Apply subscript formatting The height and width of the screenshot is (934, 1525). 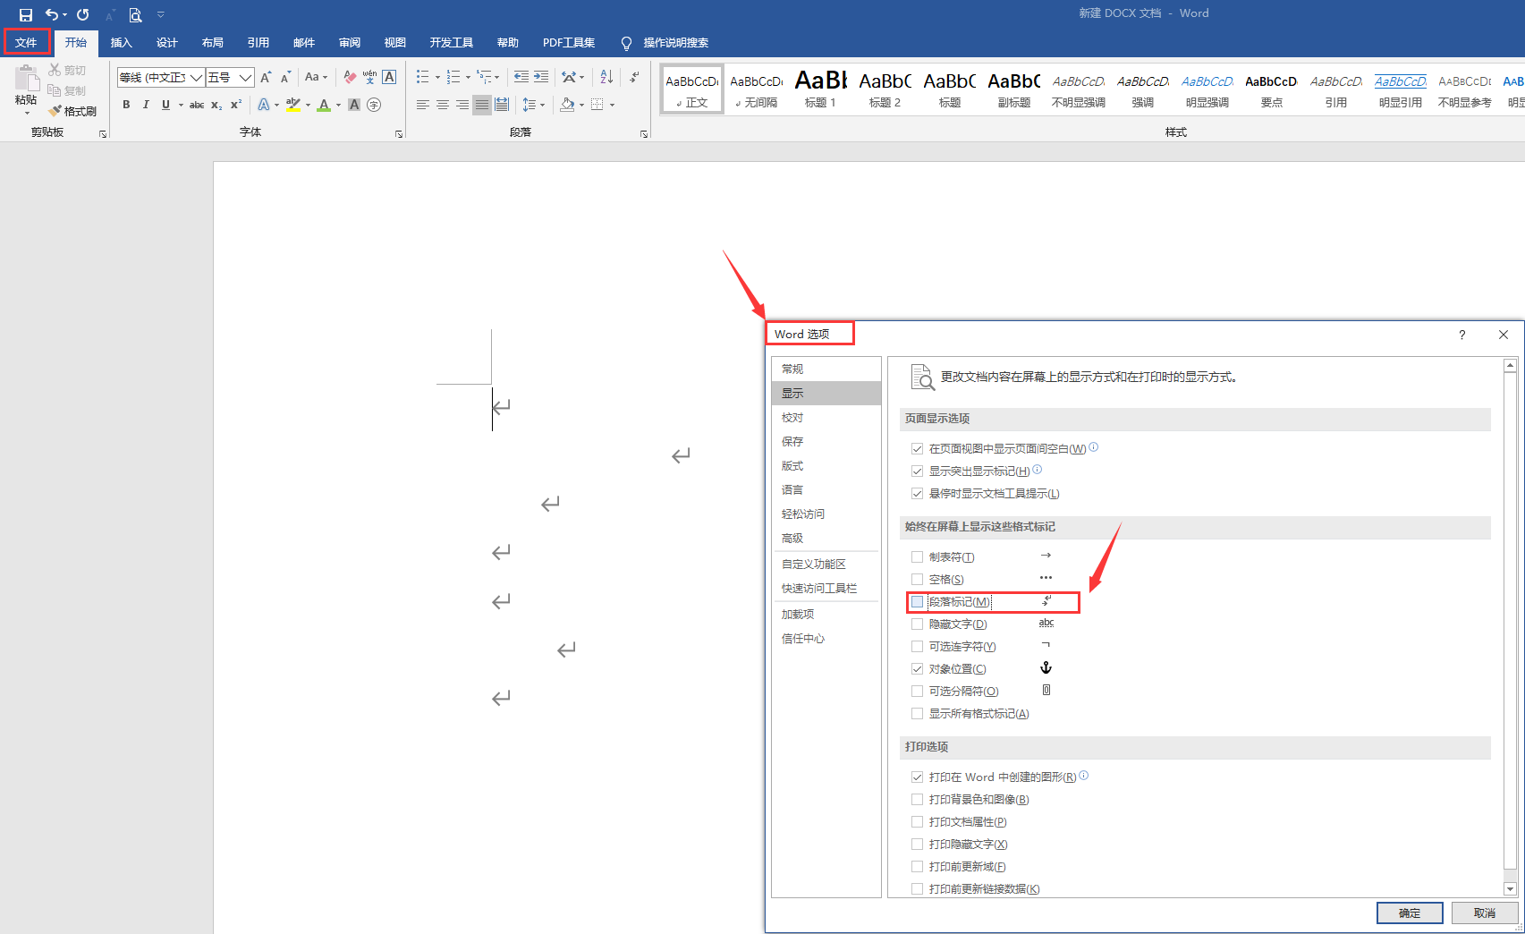[216, 105]
